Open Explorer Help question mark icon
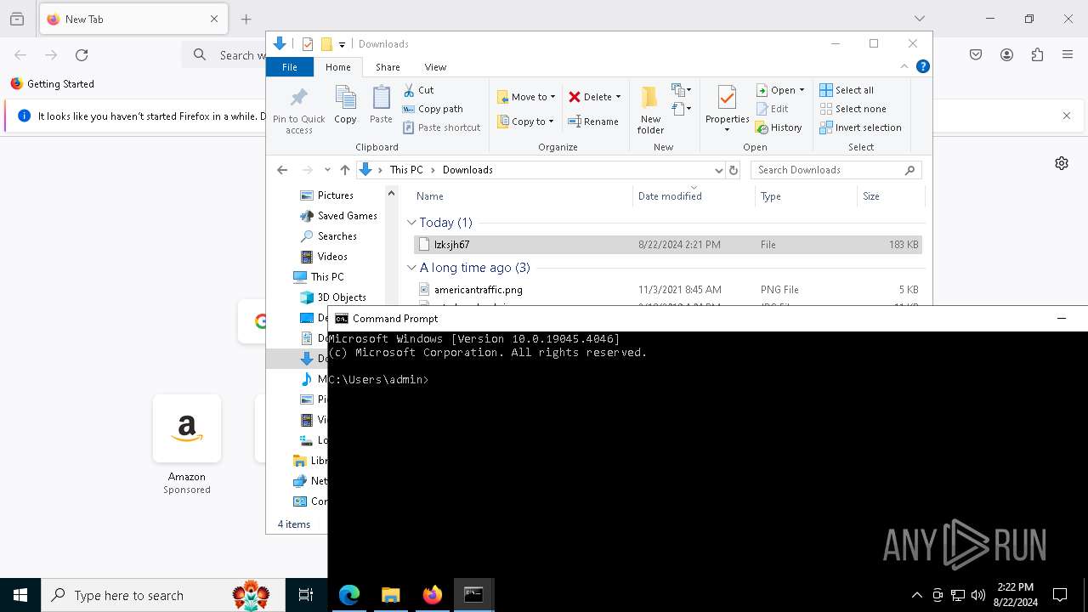The width and height of the screenshot is (1088, 612). [922, 66]
